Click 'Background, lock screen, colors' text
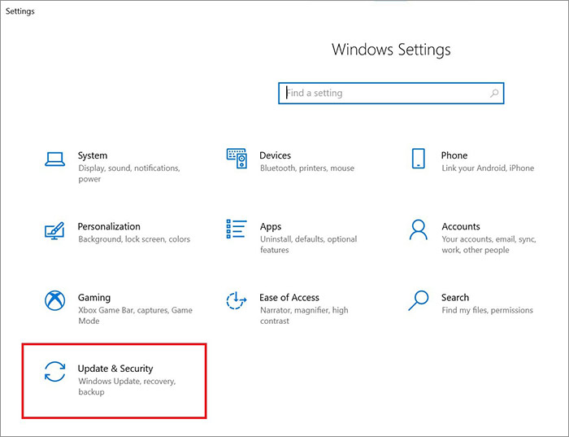This screenshot has width=569, height=437. [134, 239]
